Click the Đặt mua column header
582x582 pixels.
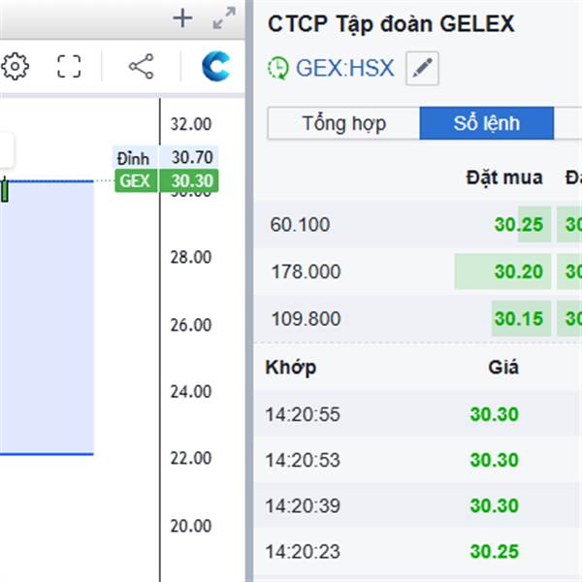504,178
